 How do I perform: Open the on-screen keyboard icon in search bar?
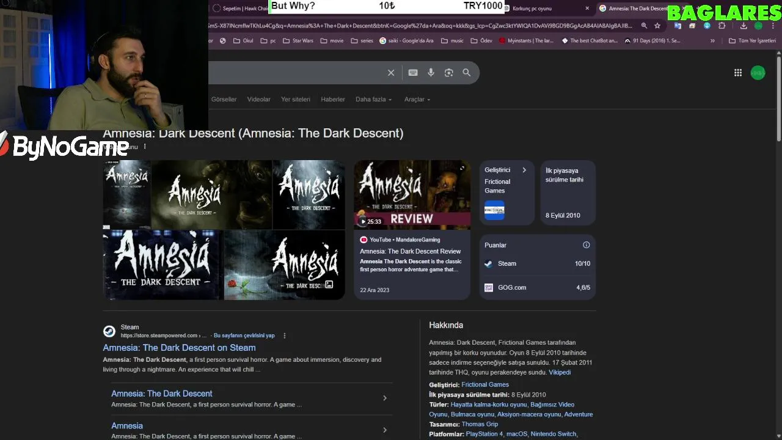(x=413, y=73)
